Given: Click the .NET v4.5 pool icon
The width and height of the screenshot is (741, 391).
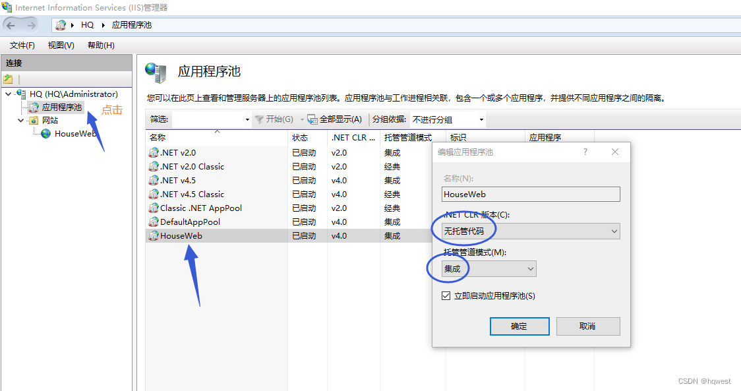Looking at the screenshot, I should point(154,180).
